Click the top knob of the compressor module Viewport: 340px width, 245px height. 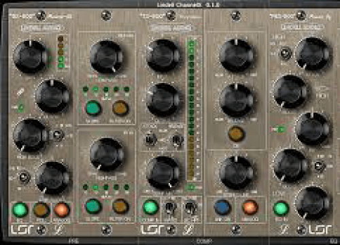click(x=163, y=56)
